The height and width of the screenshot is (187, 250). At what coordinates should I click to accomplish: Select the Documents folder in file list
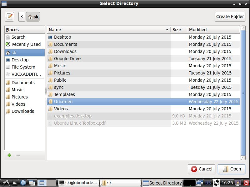(x=143, y=44)
